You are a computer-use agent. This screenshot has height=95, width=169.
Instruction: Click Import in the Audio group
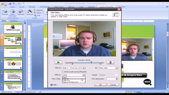[x=38, y=10]
